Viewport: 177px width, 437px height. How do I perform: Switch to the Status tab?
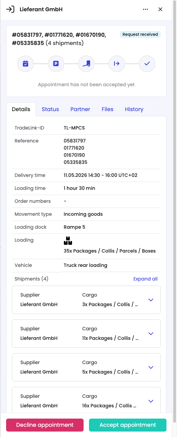pos(50,109)
